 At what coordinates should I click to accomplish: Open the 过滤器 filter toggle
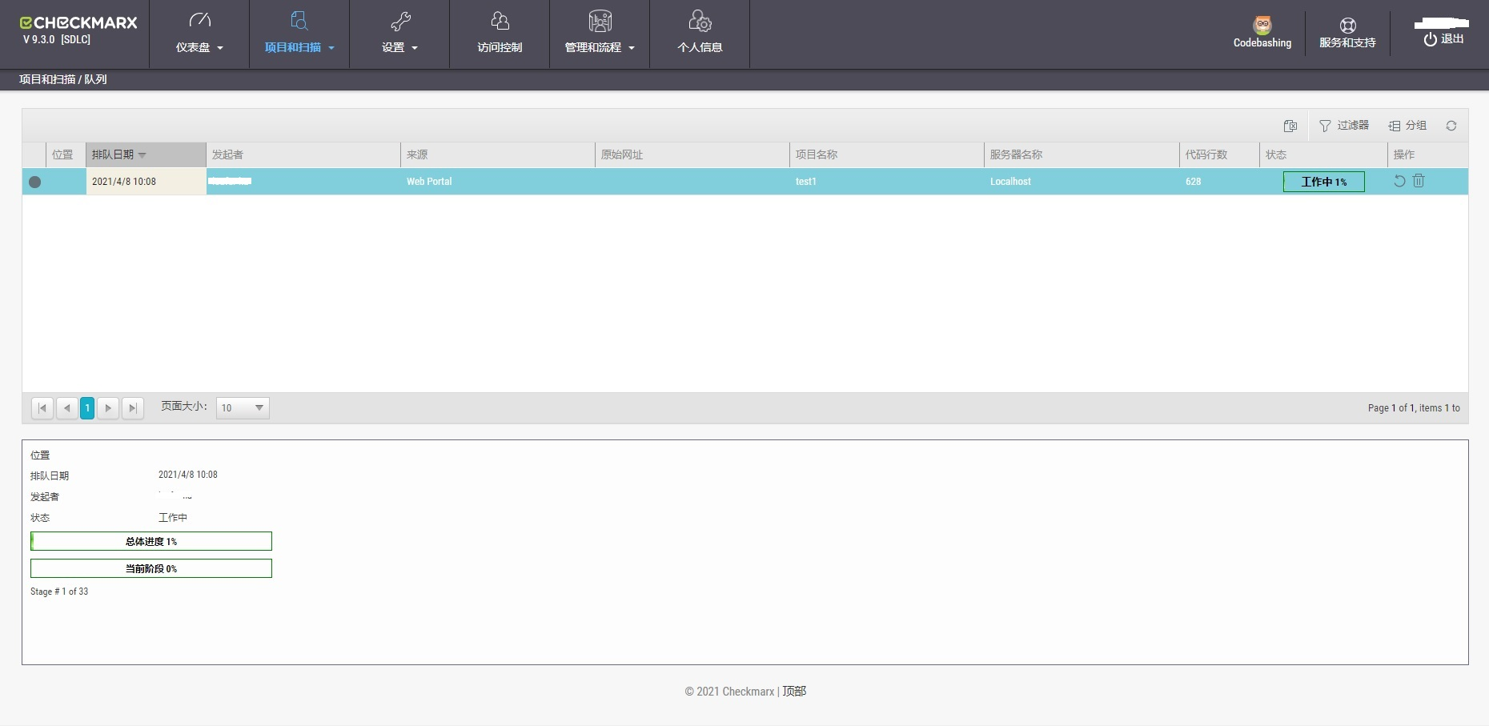click(1344, 126)
